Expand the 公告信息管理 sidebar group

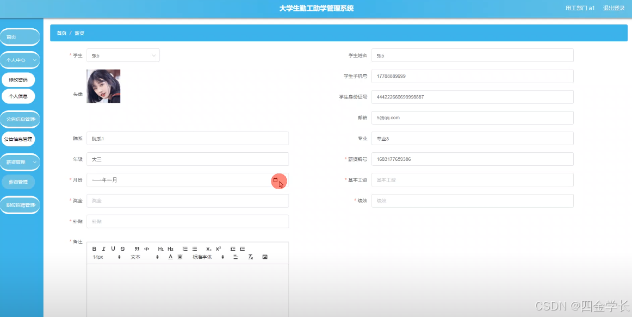(20, 119)
